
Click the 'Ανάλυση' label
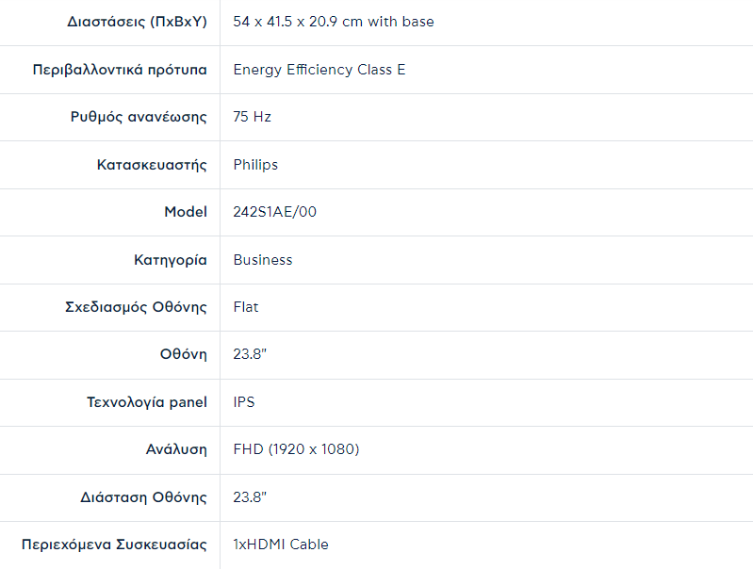point(176,449)
